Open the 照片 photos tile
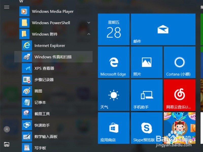 pos(147,62)
